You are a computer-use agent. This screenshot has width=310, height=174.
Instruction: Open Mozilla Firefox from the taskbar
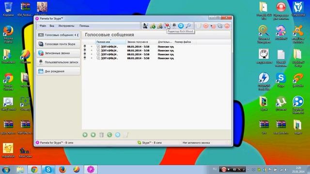click(x=62, y=170)
